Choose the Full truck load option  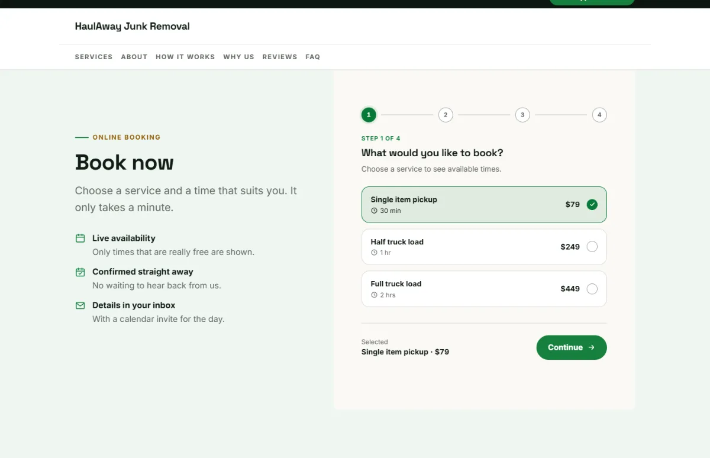[x=484, y=289]
